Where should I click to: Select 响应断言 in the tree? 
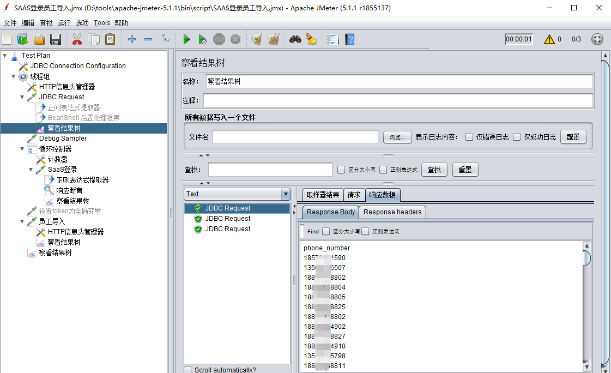pyautogui.click(x=69, y=191)
